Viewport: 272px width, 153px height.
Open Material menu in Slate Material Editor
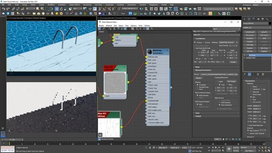(109, 25)
